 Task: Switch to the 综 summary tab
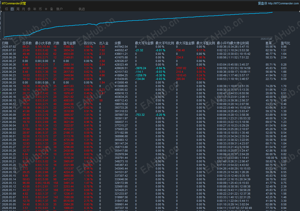[6, 9]
